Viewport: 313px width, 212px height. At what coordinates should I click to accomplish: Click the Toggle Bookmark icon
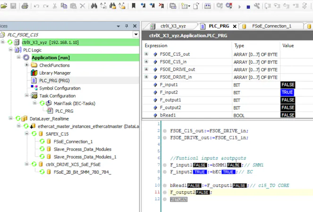pos(134,6)
